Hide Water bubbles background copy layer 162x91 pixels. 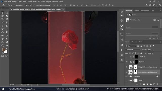point(126,67)
